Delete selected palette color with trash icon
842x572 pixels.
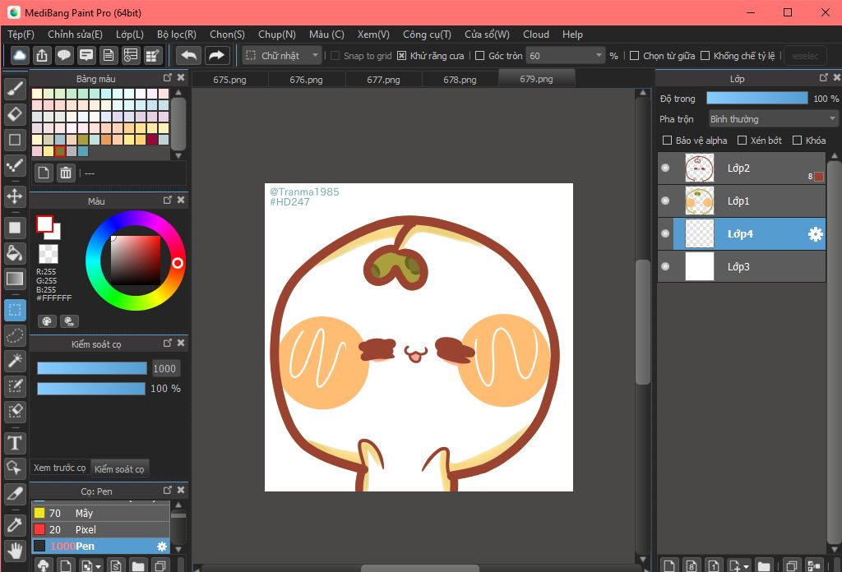(x=66, y=173)
